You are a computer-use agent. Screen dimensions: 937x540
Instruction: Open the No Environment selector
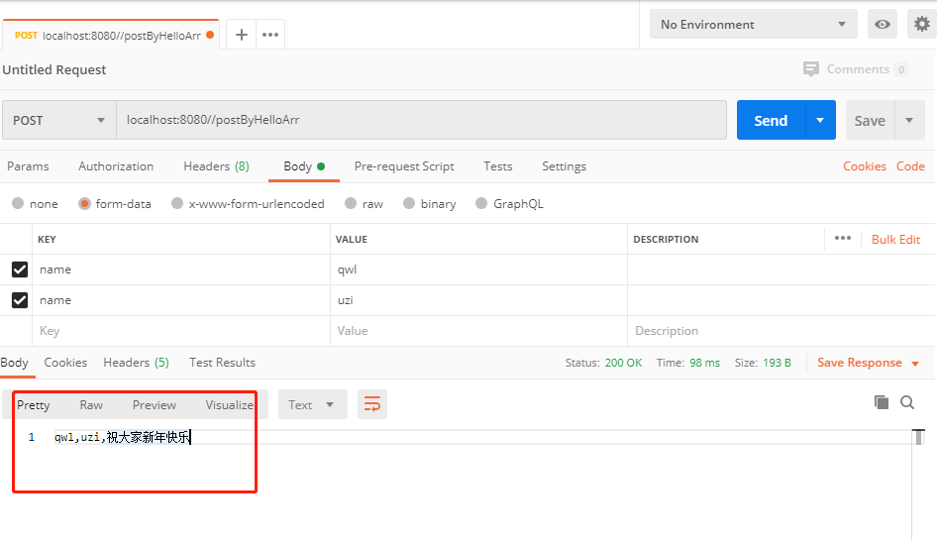coord(754,25)
